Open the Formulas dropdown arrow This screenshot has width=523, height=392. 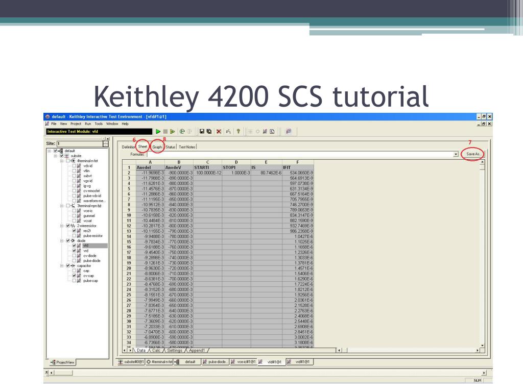point(456,154)
